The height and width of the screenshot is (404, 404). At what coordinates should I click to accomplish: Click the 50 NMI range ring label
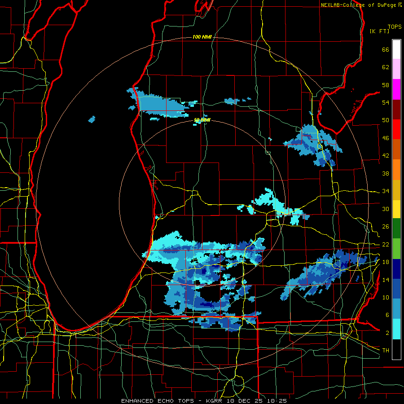point(202,120)
